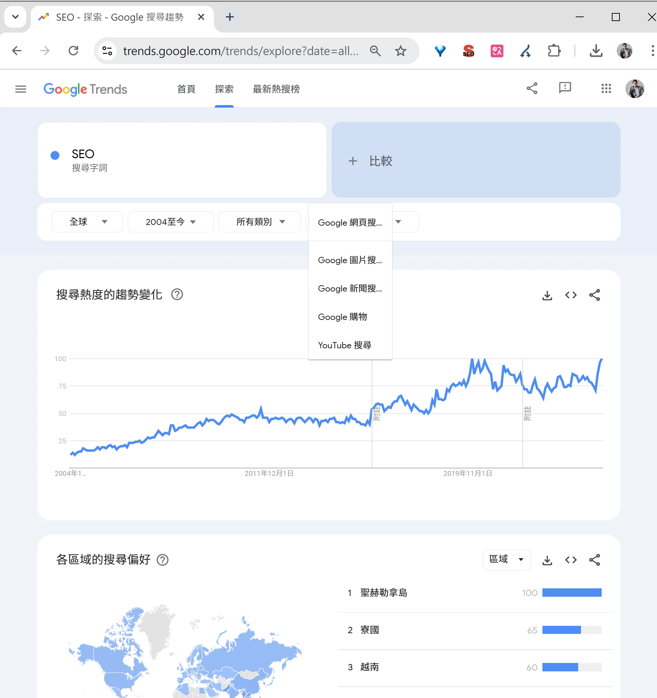Bookmark this page with the star icon
This screenshot has width=657, height=698.
pos(400,51)
